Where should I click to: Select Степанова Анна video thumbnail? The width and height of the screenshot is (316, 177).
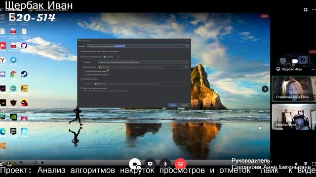[x=294, y=88]
